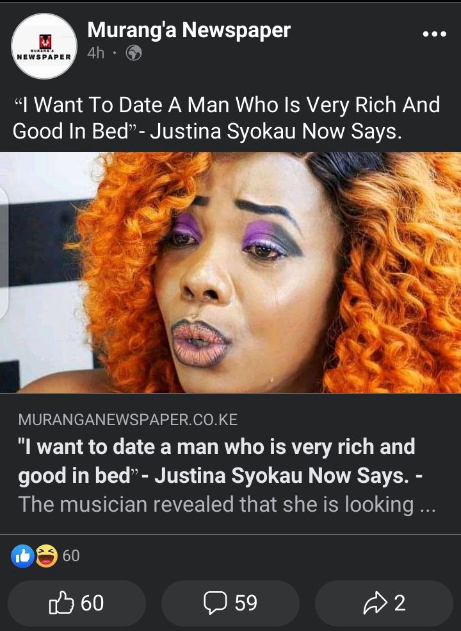Tap the Murang'a Newspaper profile picture
The width and height of the screenshot is (461, 631).
point(44,46)
